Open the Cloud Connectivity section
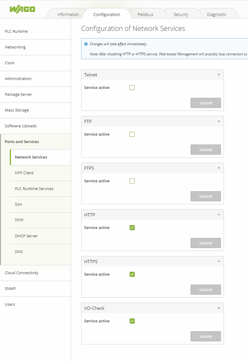Screen dimensions: 248x361 pos(22,273)
